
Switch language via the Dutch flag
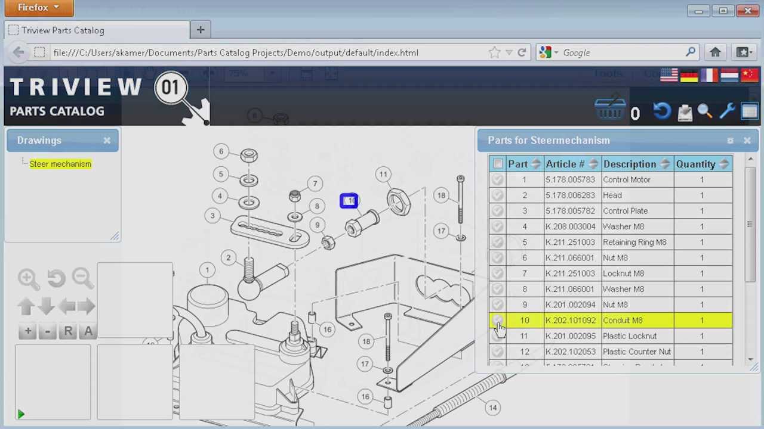pos(729,75)
